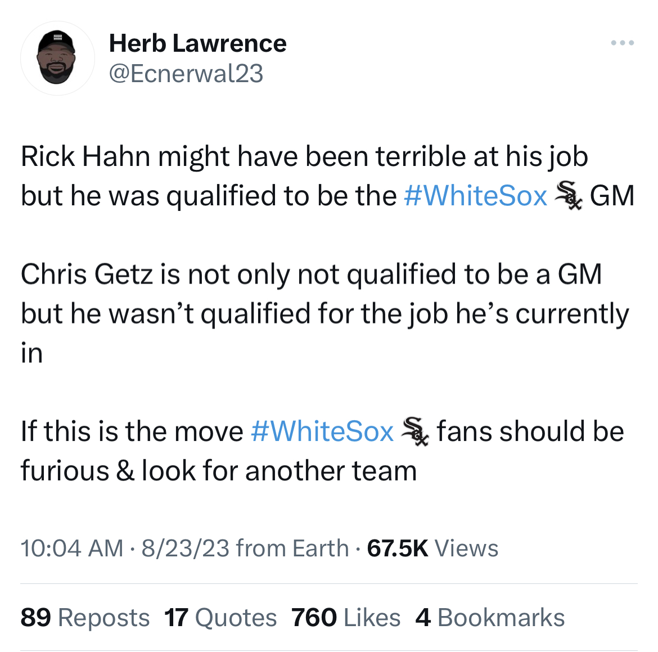658x652 pixels.
Task: Open the 89 Reposts list
Action: click(x=85, y=618)
